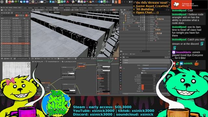Select highlighted concrete file in file browser
Image resolution: width=208 pixels, height=117 pixels.
(x=15, y=43)
